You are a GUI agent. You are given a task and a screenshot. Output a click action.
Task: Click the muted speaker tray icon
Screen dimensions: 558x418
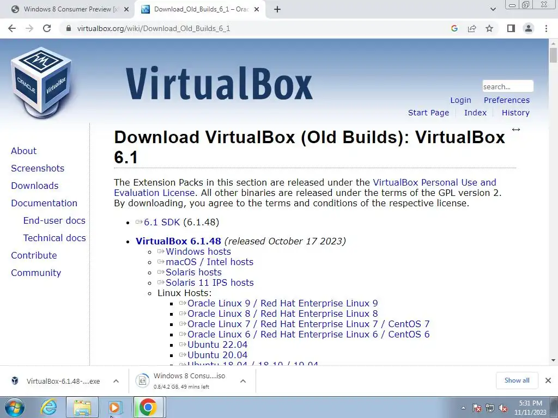pos(503,408)
